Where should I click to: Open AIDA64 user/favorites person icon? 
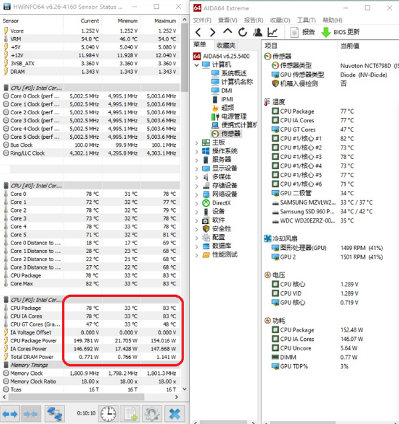tap(257, 32)
